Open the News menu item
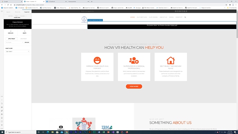This screenshot has width=238, height=134. click(x=171, y=17)
